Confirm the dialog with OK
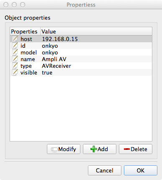The height and width of the screenshot is (180, 162). (x=141, y=170)
